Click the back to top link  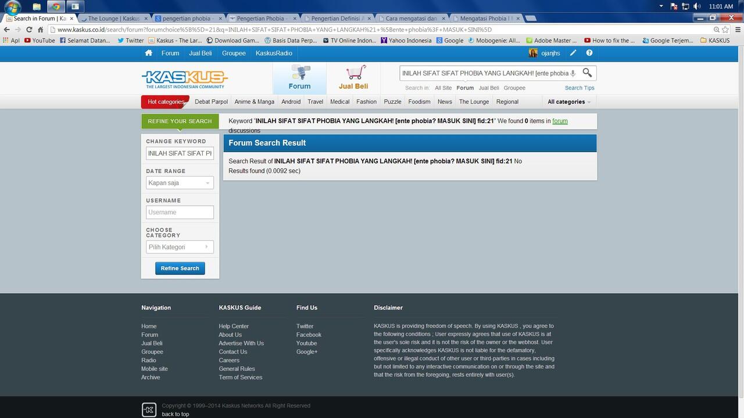pyautogui.click(x=176, y=414)
